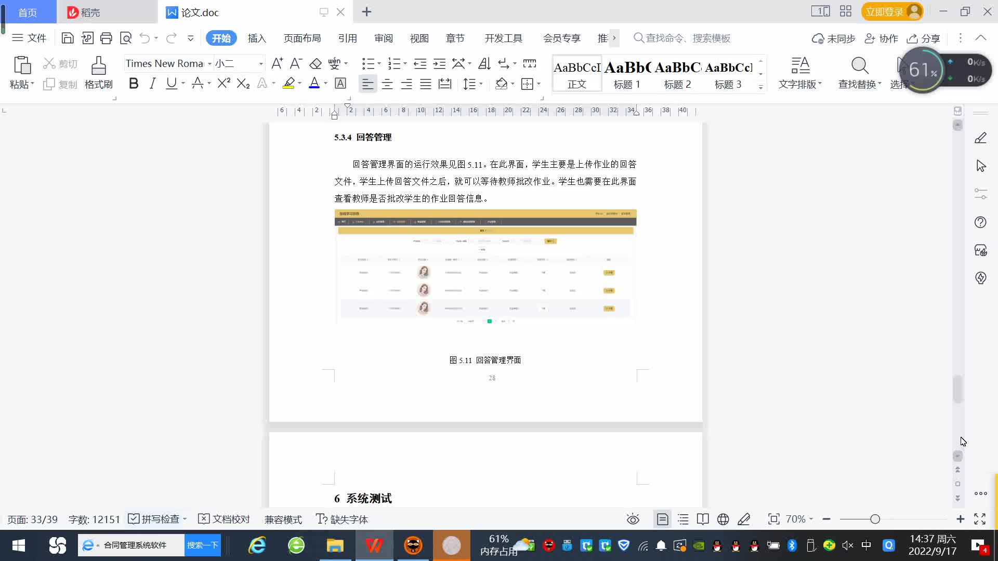Click the print icon in quick toolbar
The image size is (998, 561).
(x=106, y=38)
